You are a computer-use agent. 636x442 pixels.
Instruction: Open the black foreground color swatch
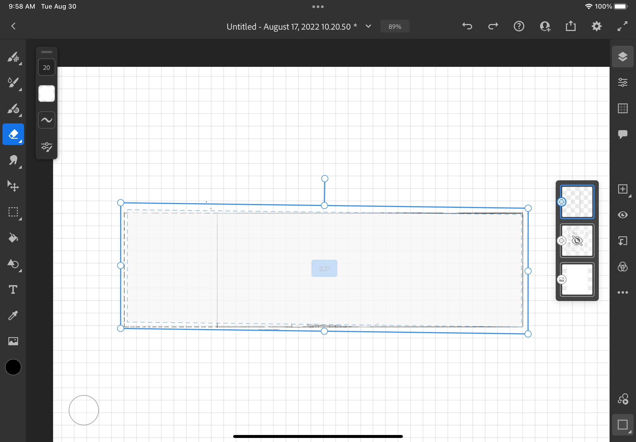click(x=13, y=367)
